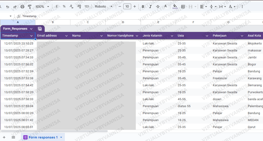Select the Paint format tool
This screenshot has height=141, width=263.
pyautogui.click(x=29, y=6)
